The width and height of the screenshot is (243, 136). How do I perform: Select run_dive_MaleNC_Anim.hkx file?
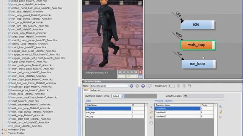tap(27, 12)
